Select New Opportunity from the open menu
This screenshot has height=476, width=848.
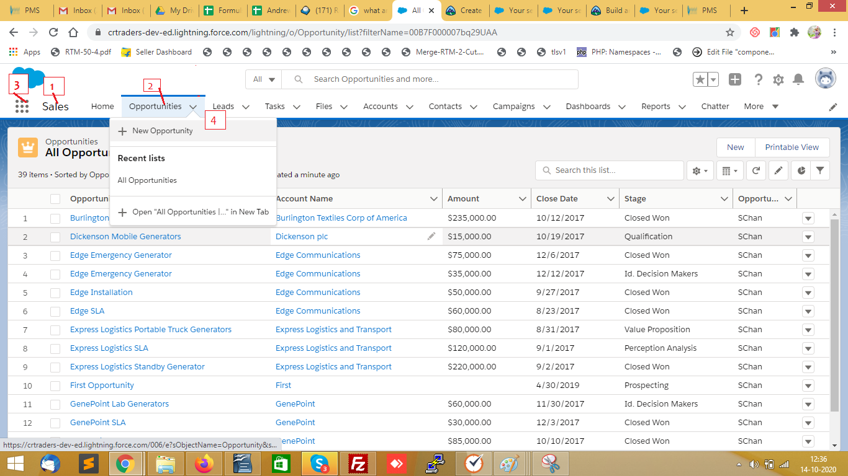coord(162,131)
